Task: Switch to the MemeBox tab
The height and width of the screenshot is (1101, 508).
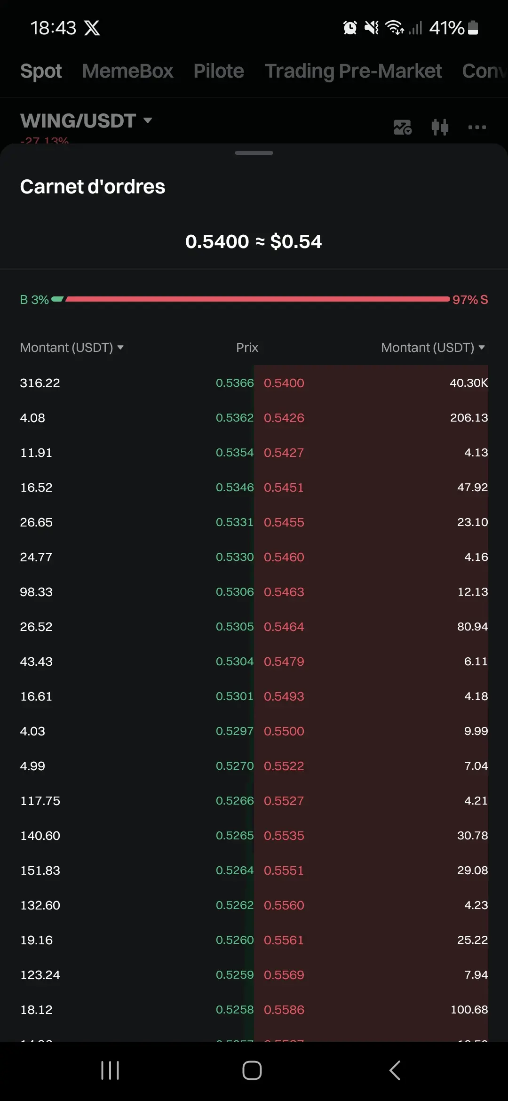Action: tap(128, 71)
